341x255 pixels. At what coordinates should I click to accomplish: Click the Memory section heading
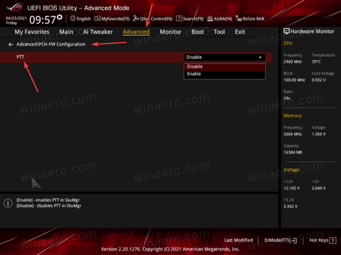tap(292, 116)
